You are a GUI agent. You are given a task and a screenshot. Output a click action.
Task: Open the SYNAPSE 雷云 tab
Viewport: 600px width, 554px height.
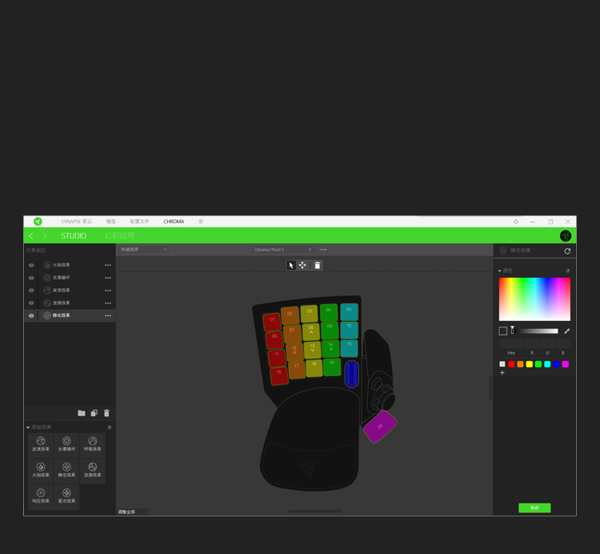click(x=77, y=222)
